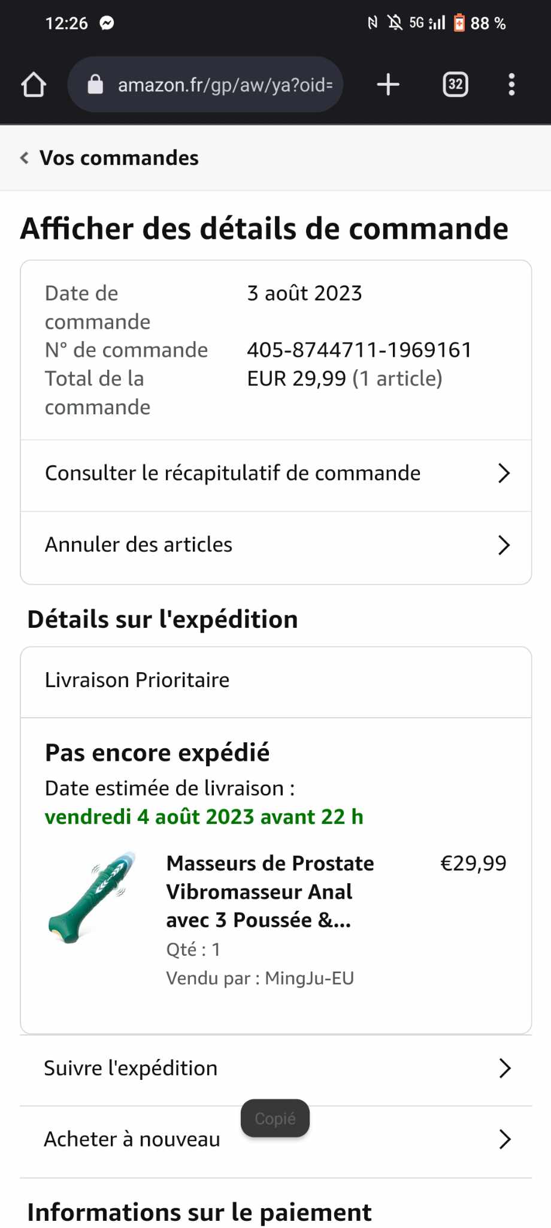The height and width of the screenshot is (1228, 551).
Task: Tap the back chevron beside Vos commandes
Action: point(24,158)
